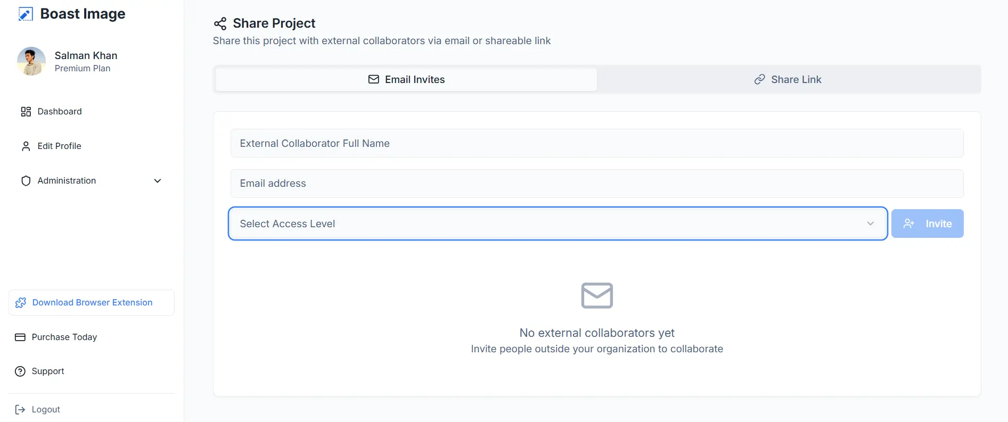Expand the Administration section chevron
Screen dimensions: 1008x422
point(157,181)
